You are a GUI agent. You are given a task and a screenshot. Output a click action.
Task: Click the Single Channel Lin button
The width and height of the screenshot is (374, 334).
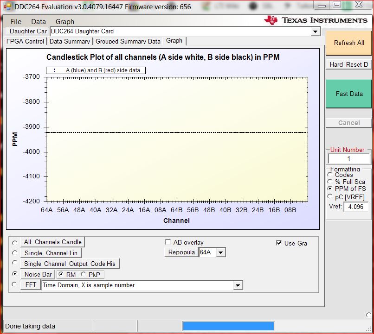pyautogui.click(x=51, y=253)
